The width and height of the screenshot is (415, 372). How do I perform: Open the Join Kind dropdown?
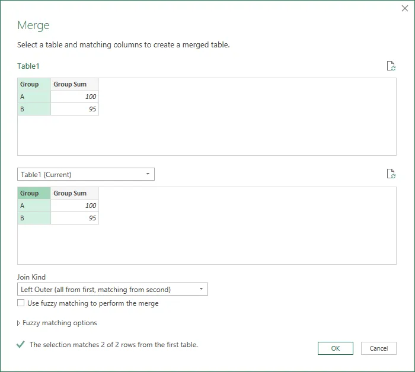(113, 290)
